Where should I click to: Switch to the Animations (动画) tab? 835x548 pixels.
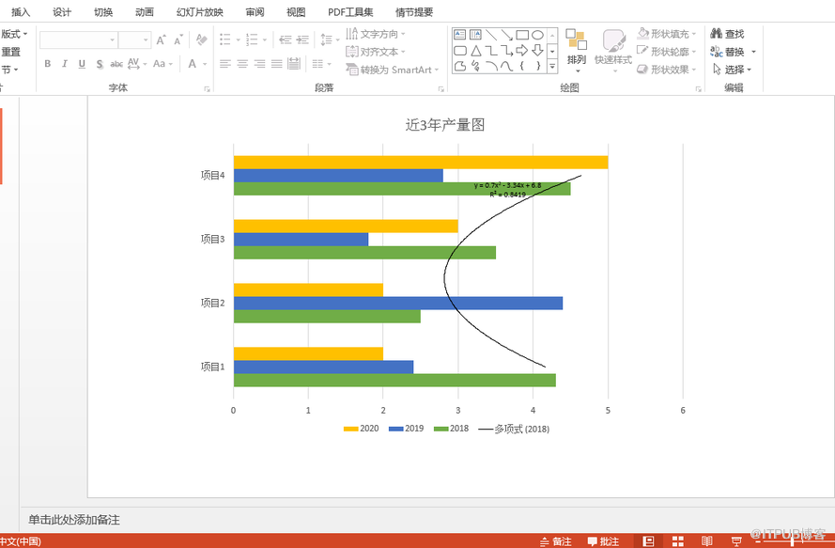tap(145, 12)
